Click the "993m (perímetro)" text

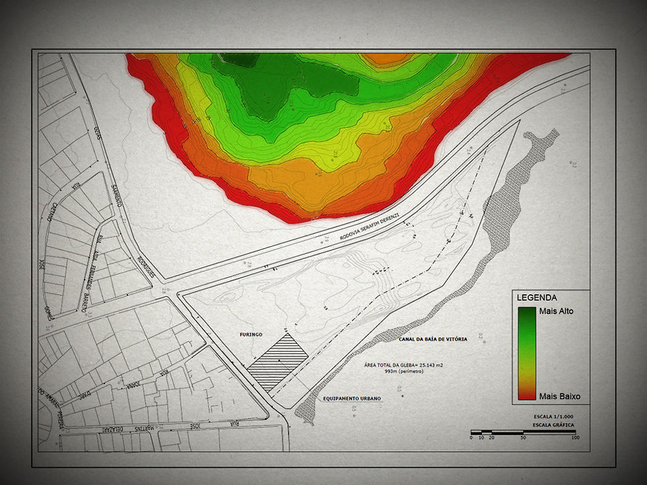[404, 371]
